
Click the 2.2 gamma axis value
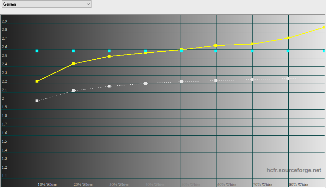(4, 81)
